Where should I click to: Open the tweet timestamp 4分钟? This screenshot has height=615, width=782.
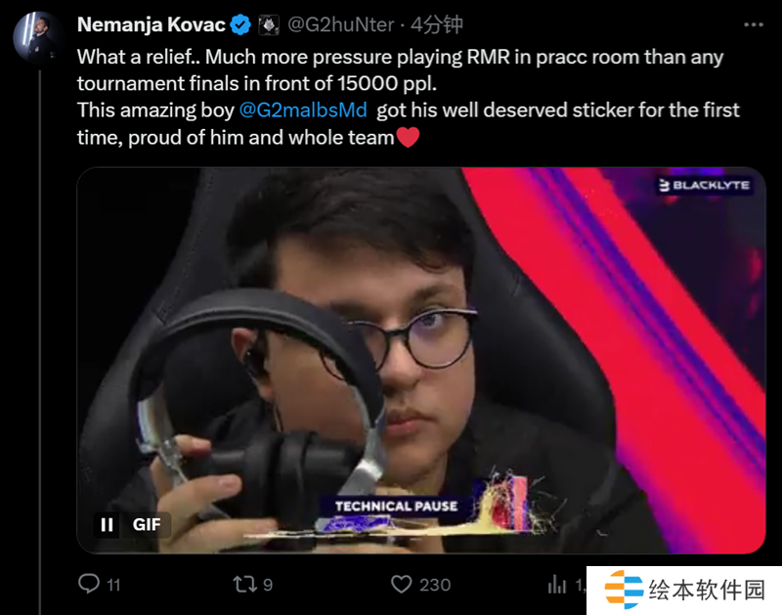tap(437, 24)
